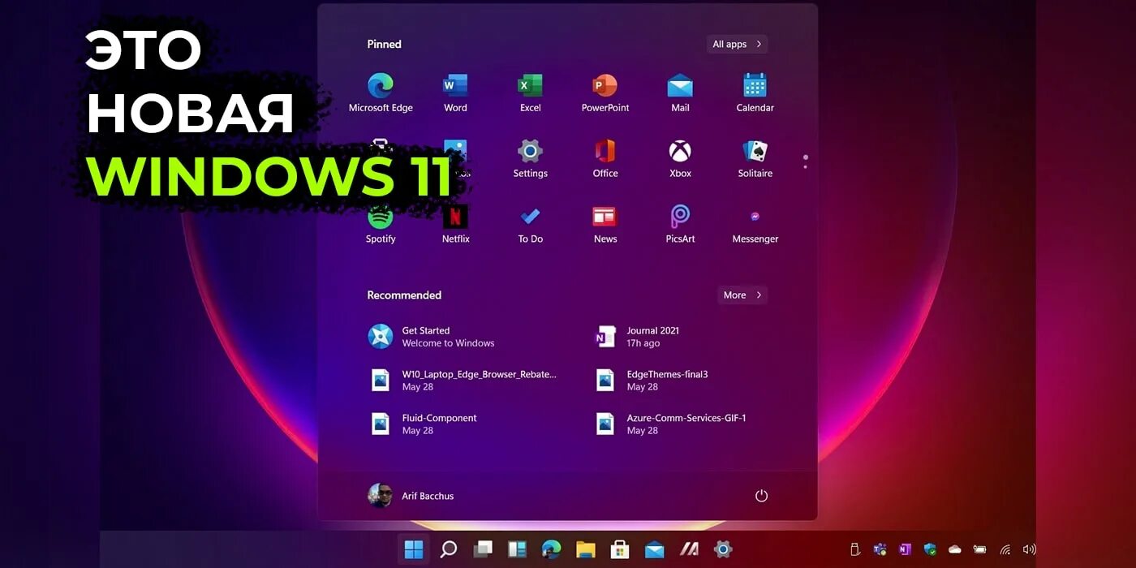Screen dimensions: 1136x568
Task: Click the Windows Start button on taskbar
Action: [414, 549]
